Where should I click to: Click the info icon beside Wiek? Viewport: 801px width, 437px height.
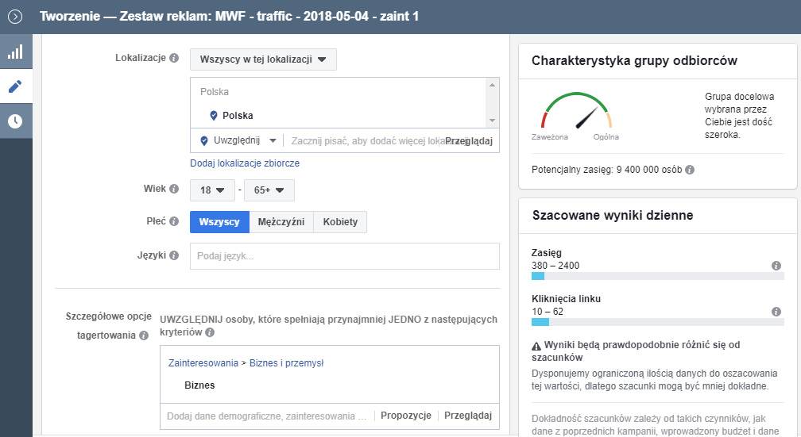174,190
